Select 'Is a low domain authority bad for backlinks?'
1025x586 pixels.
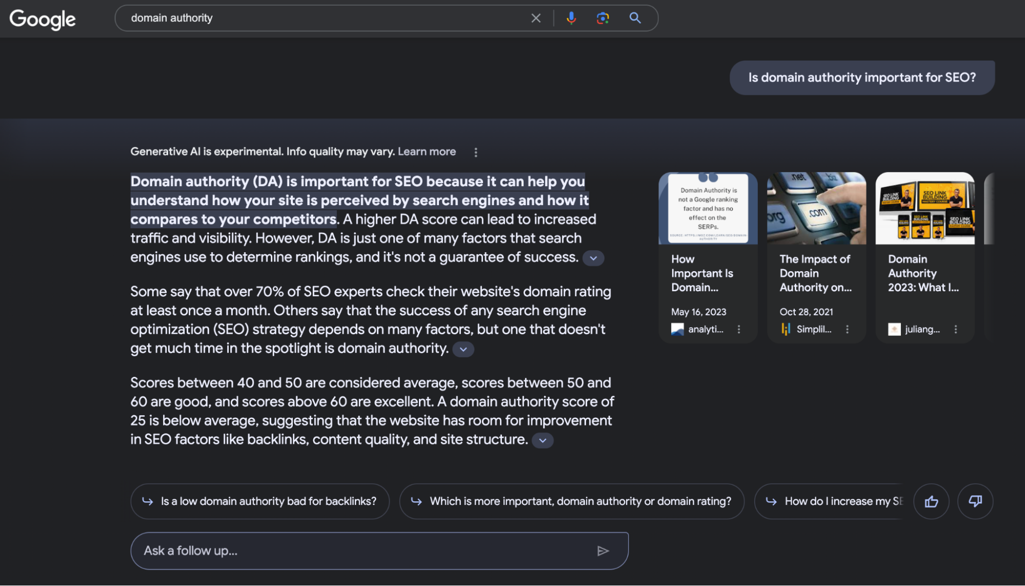point(260,501)
